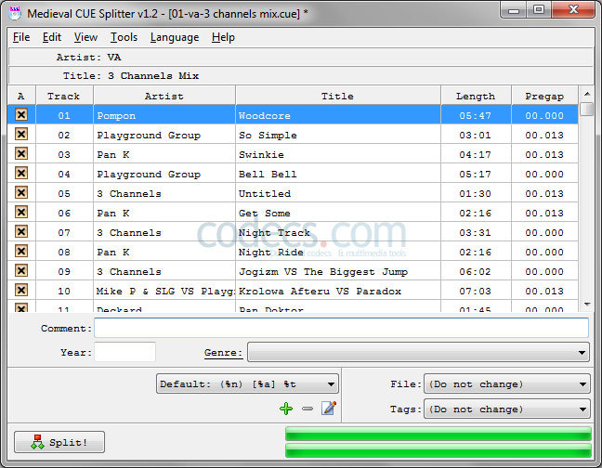602x468 pixels.
Task: Open the Edit menu
Action: pyautogui.click(x=52, y=37)
